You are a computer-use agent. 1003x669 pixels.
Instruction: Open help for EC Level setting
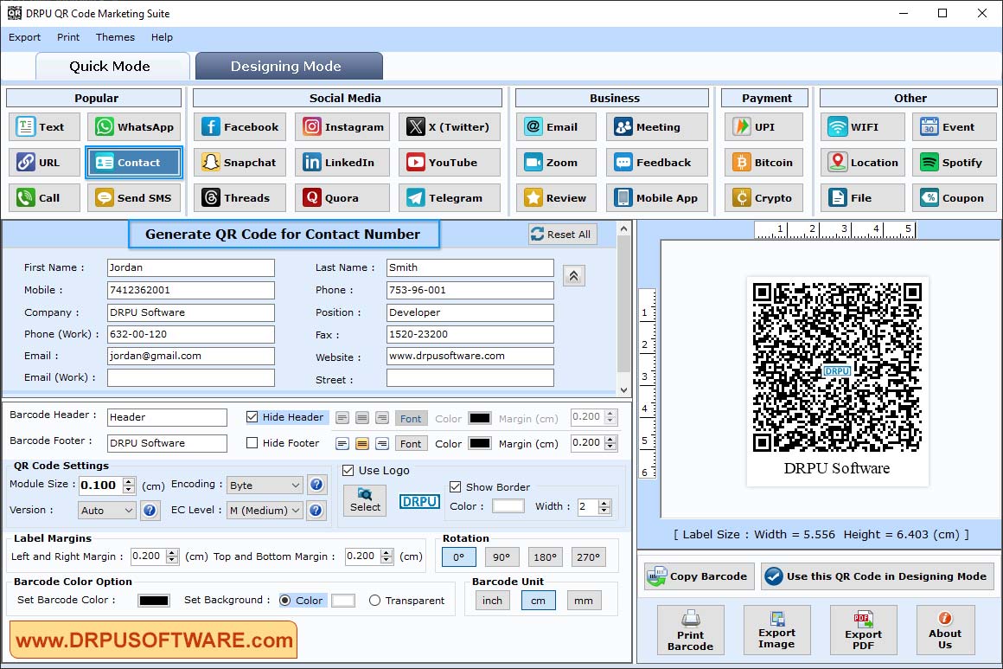(316, 511)
